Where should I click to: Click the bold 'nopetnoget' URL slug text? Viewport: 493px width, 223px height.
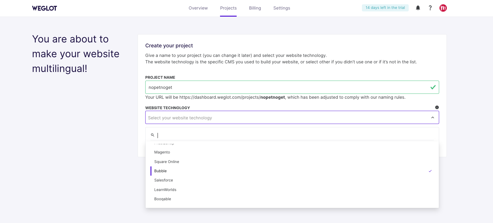coord(273,97)
